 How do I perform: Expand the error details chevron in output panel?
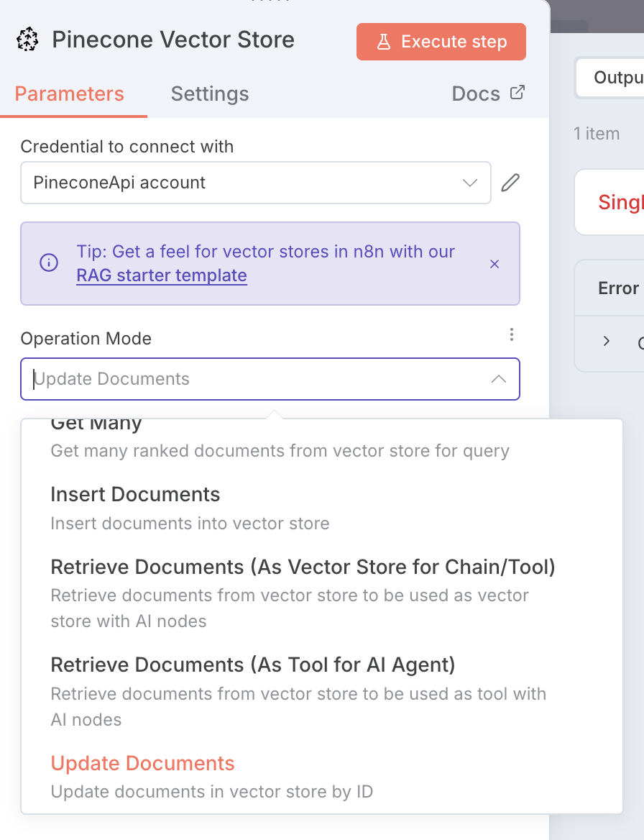[606, 341]
